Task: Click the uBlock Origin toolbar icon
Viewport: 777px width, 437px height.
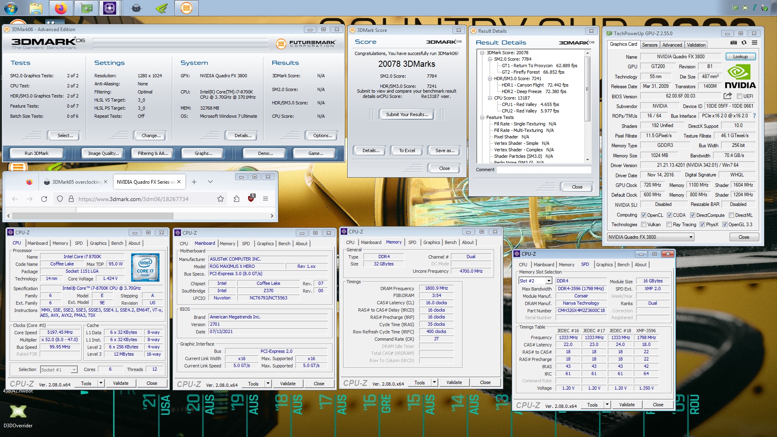Action: [x=251, y=198]
